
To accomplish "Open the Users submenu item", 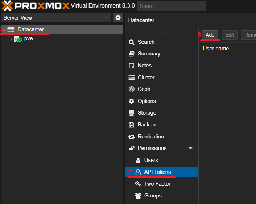I will 162,160.
